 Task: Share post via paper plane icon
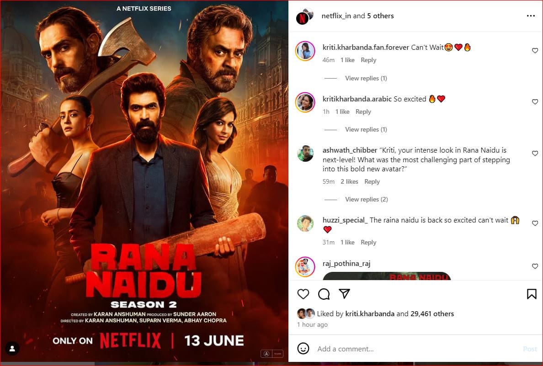[x=344, y=294]
